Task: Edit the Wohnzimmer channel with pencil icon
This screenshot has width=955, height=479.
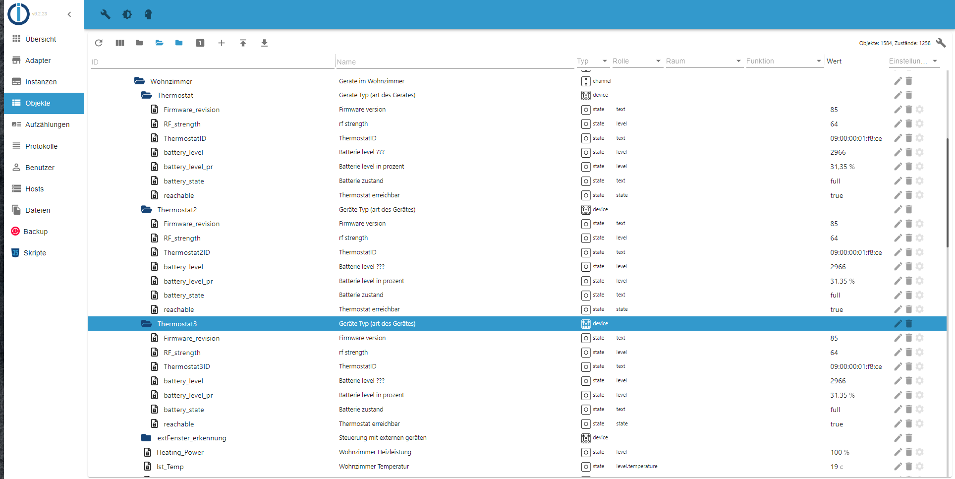Action: coord(898,81)
